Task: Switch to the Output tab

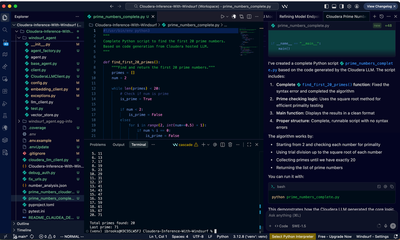Action: 119,145
